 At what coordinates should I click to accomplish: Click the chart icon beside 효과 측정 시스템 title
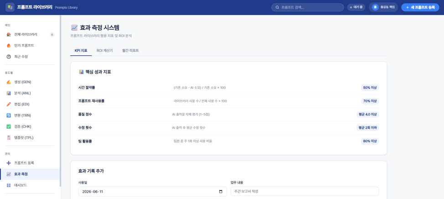pos(74,28)
